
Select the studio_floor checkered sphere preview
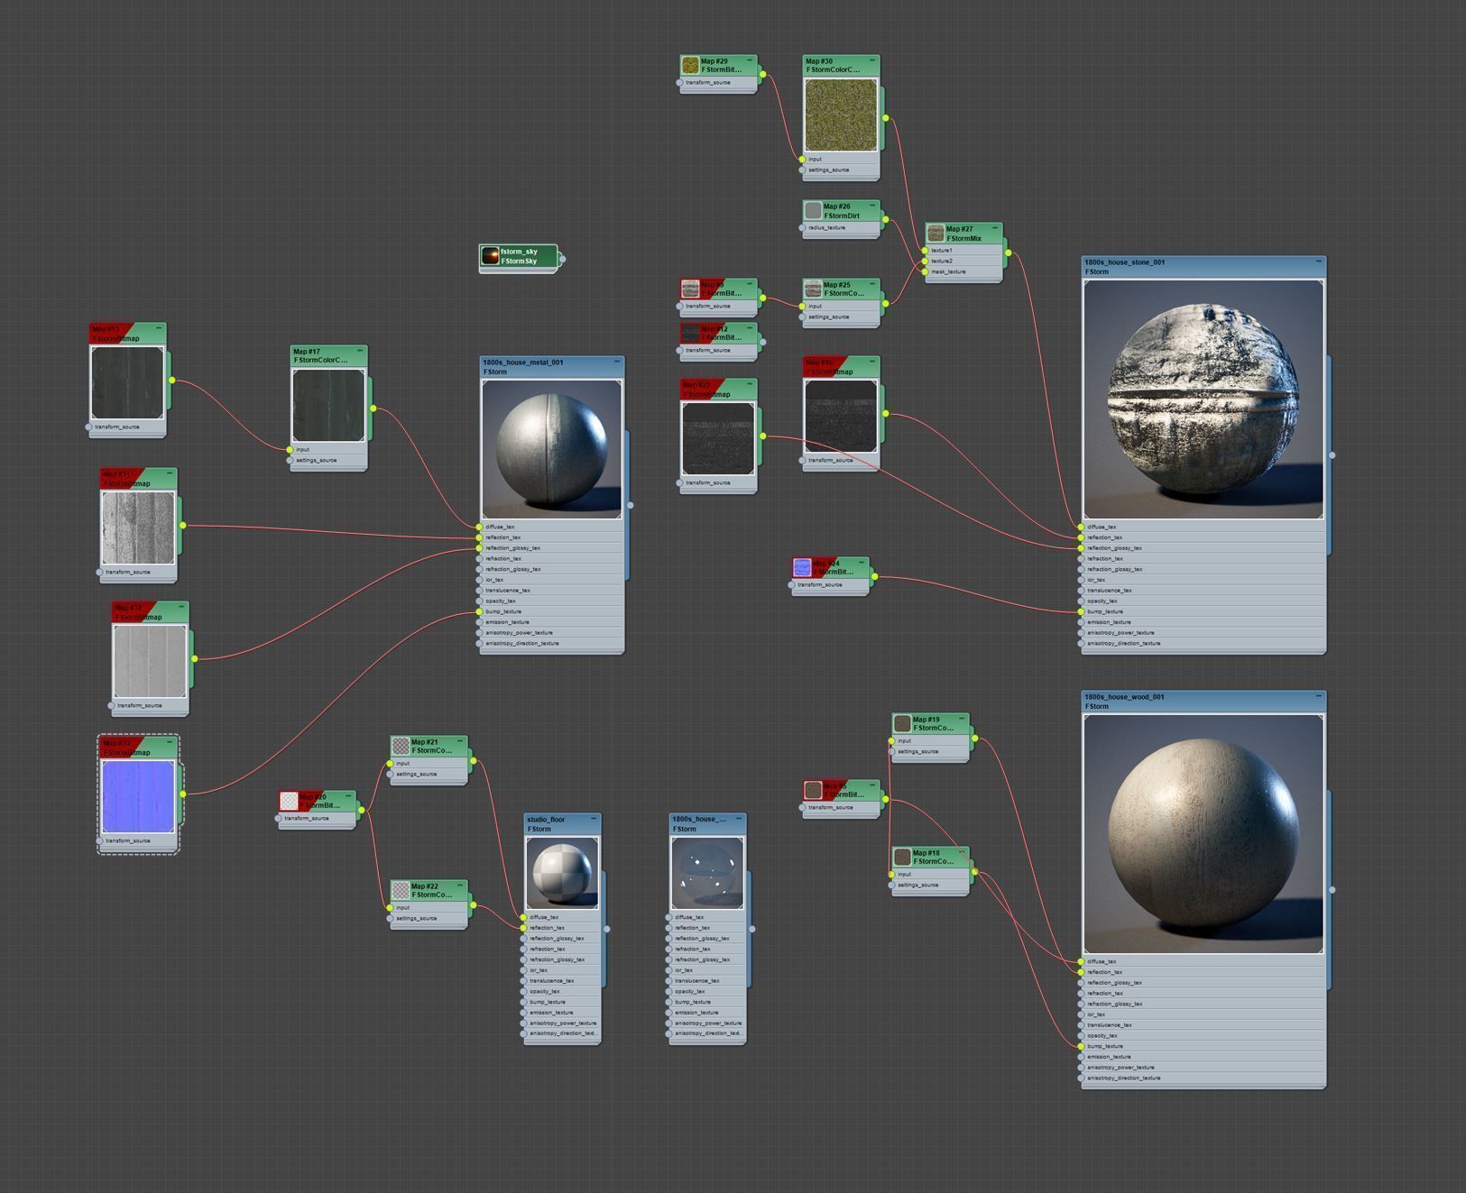click(x=562, y=873)
